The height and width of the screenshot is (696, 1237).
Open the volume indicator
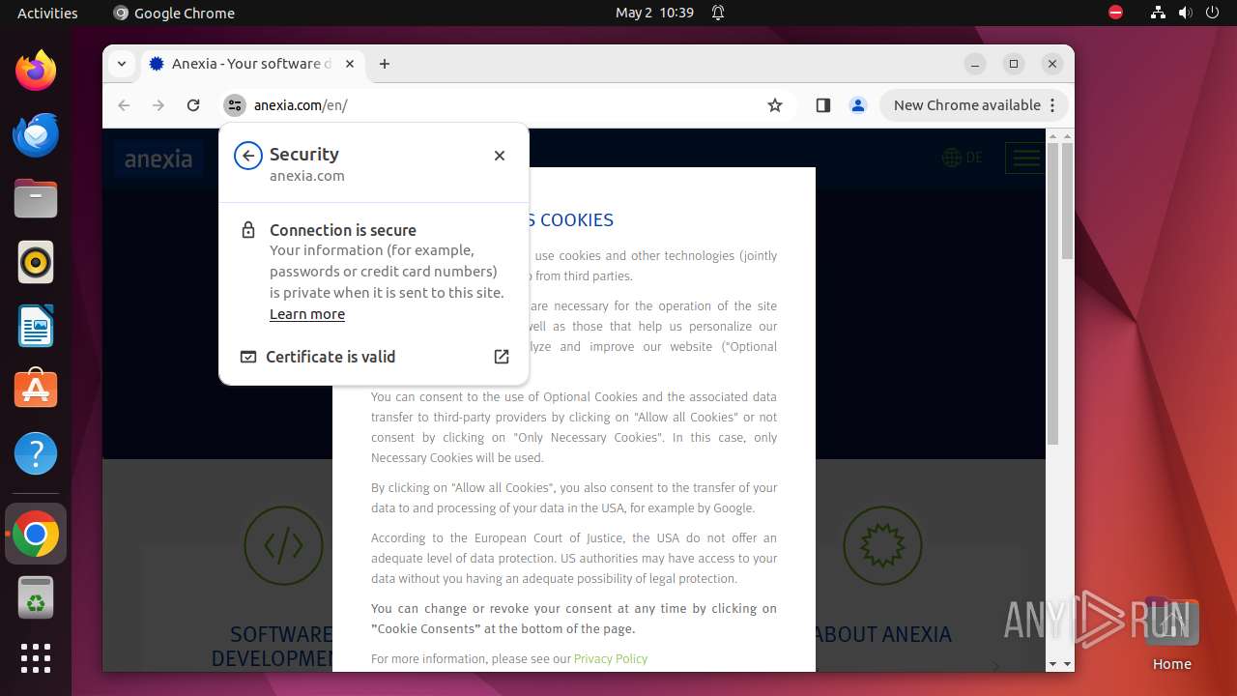1185,13
